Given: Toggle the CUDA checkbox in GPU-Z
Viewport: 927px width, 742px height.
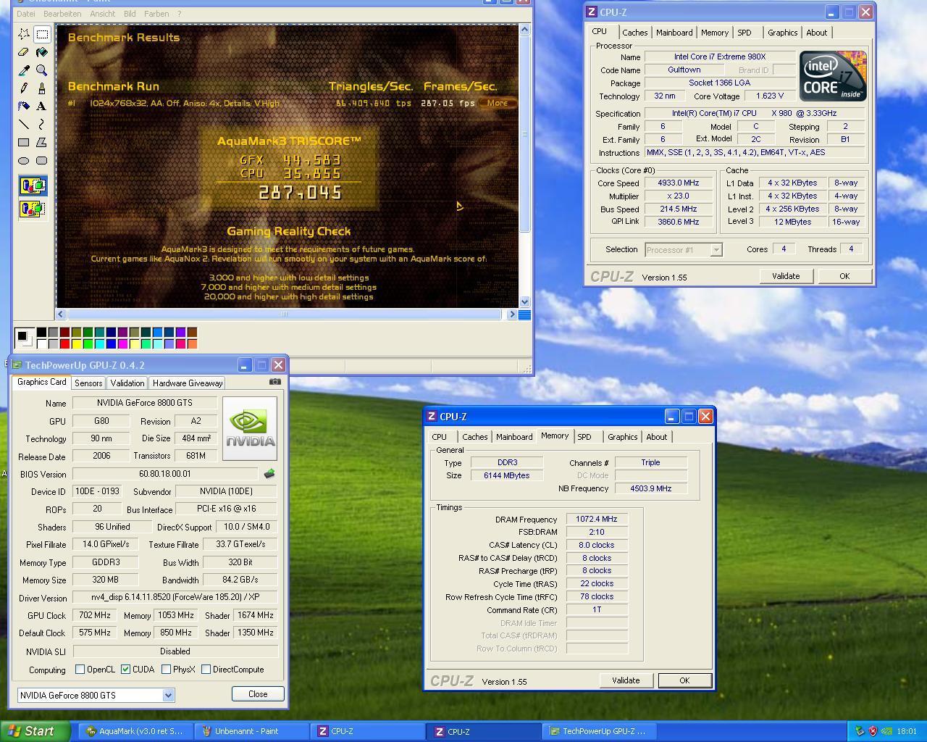Looking at the screenshot, I should click(125, 670).
